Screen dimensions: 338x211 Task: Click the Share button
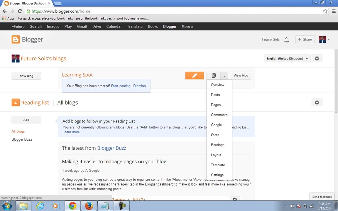pyautogui.click(x=305, y=39)
